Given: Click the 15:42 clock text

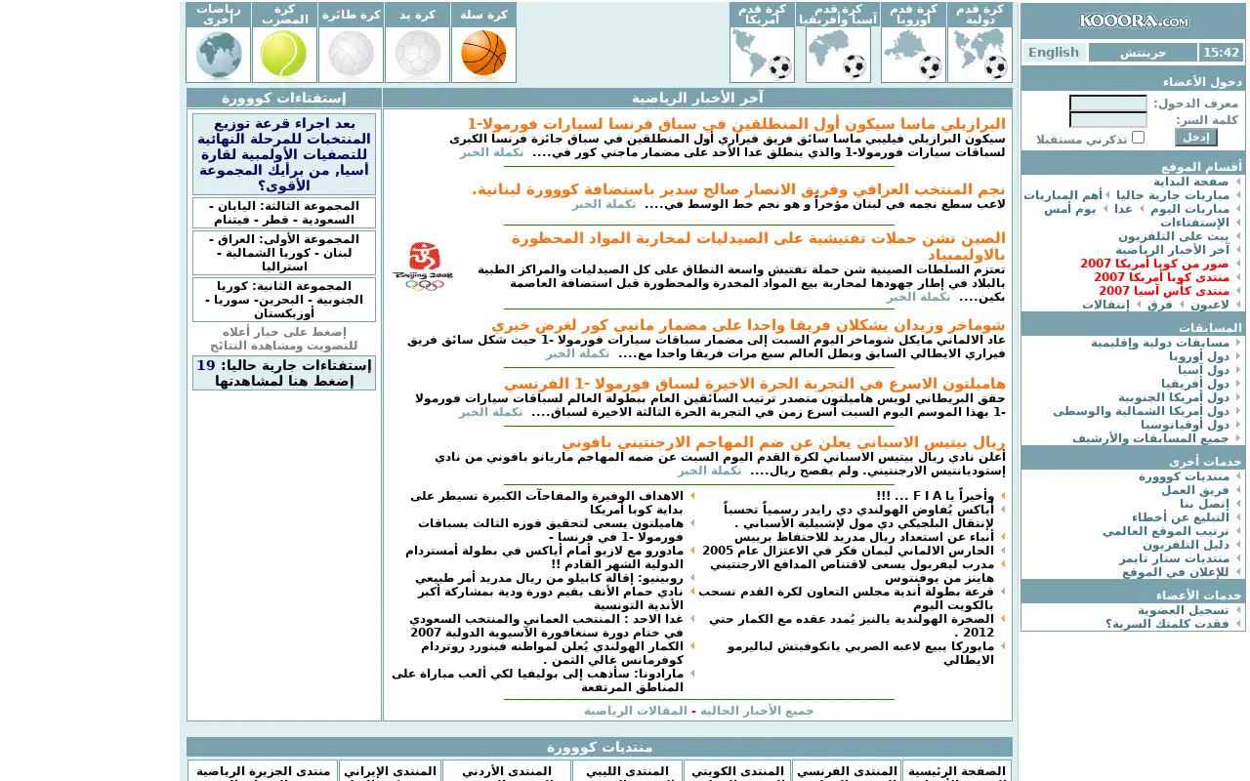Looking at the screenshot, I should [1221, 53].
